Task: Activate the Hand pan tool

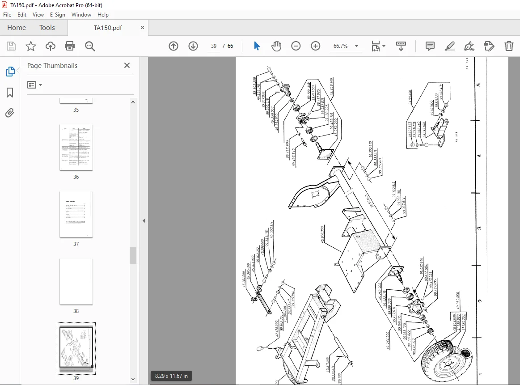Action: tap(276, 46)
